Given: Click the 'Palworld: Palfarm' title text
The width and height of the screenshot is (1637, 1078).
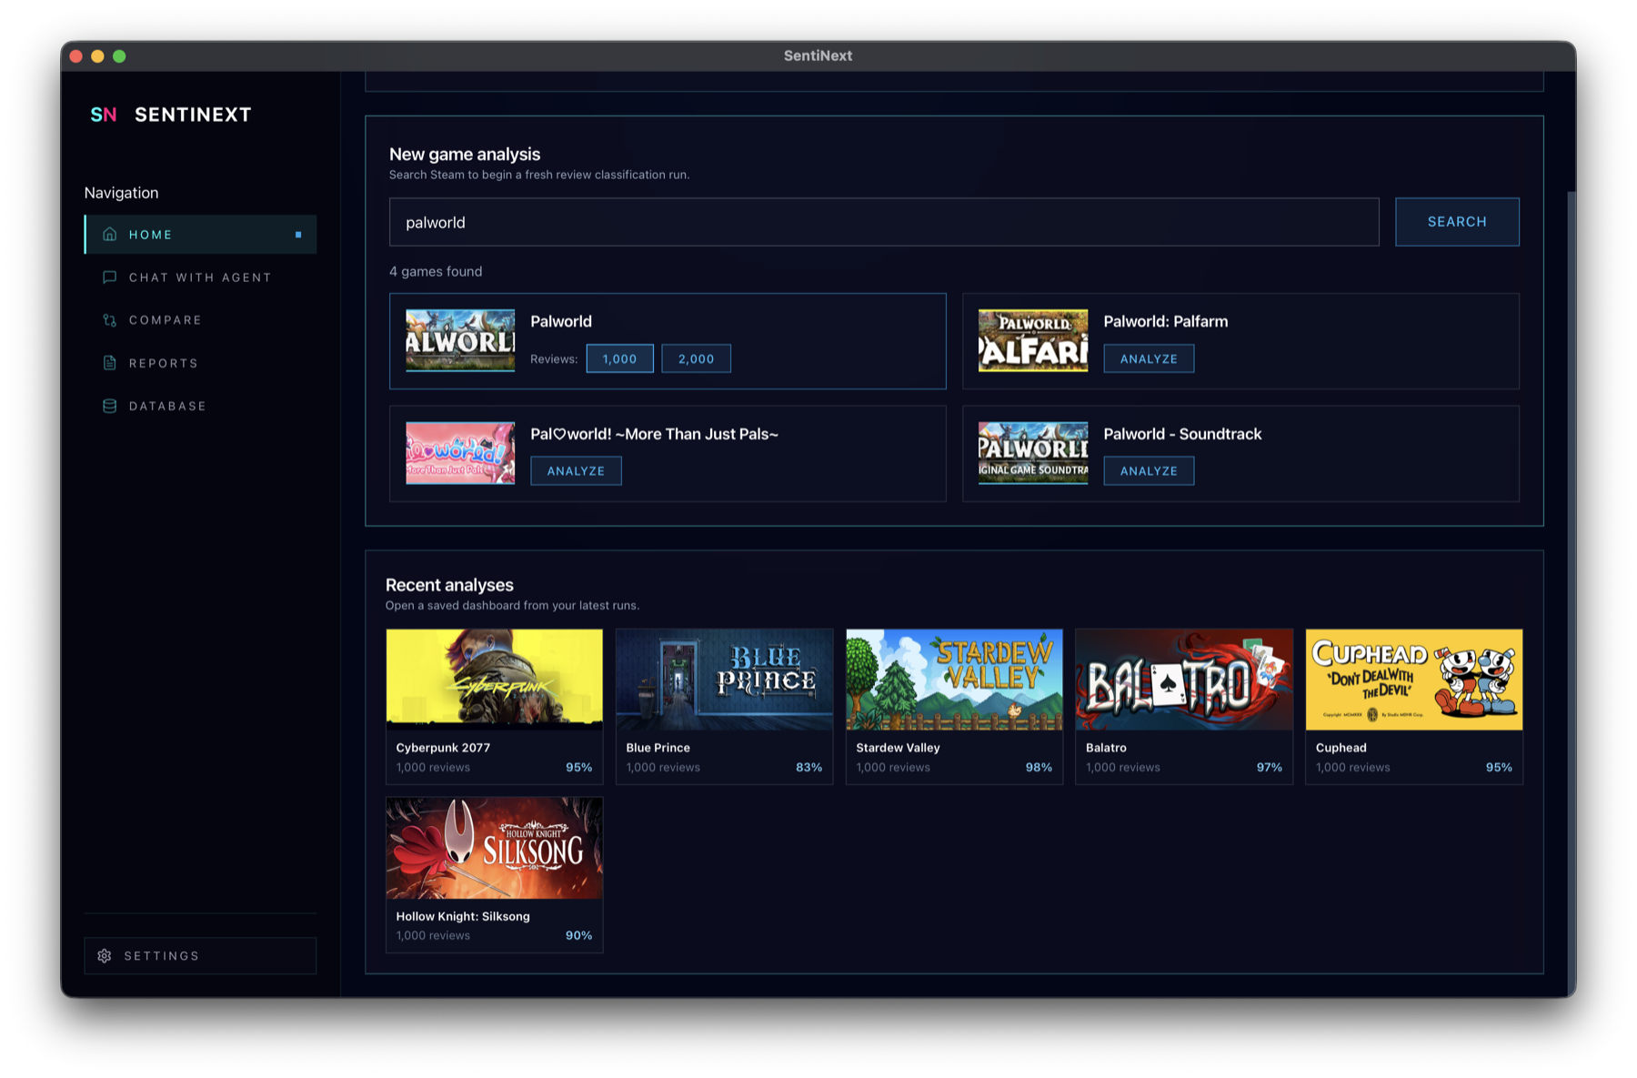Looking at the screenshot, I should tap(1165, 321).
